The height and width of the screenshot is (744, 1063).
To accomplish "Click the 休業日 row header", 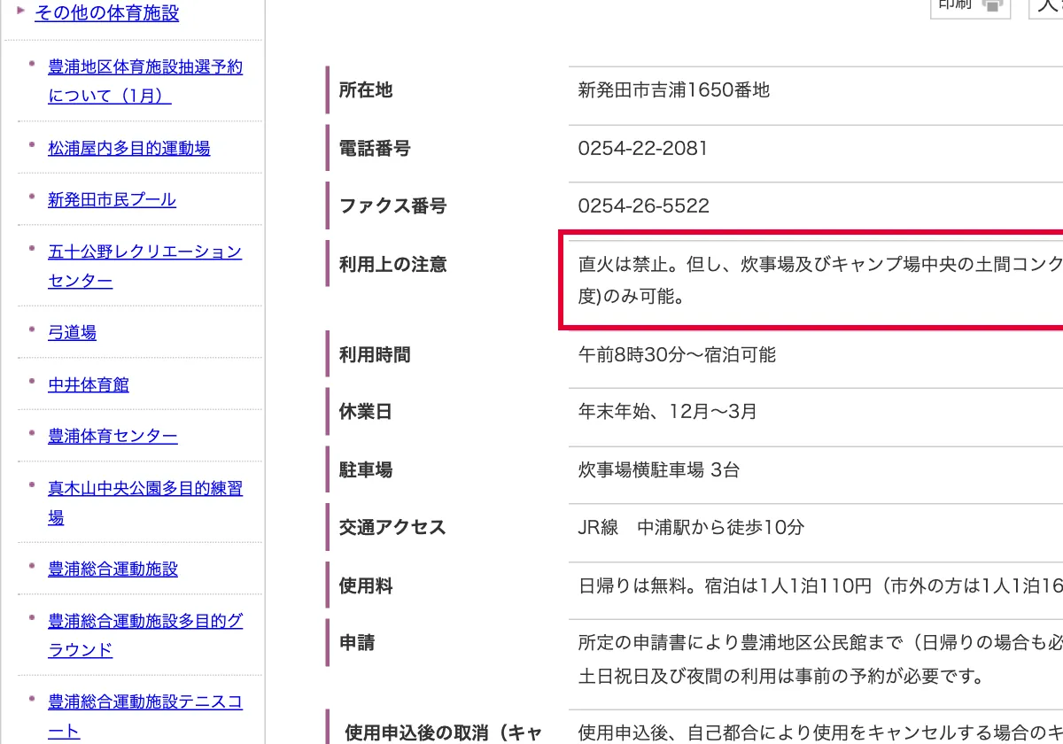I will coord(366,412).
